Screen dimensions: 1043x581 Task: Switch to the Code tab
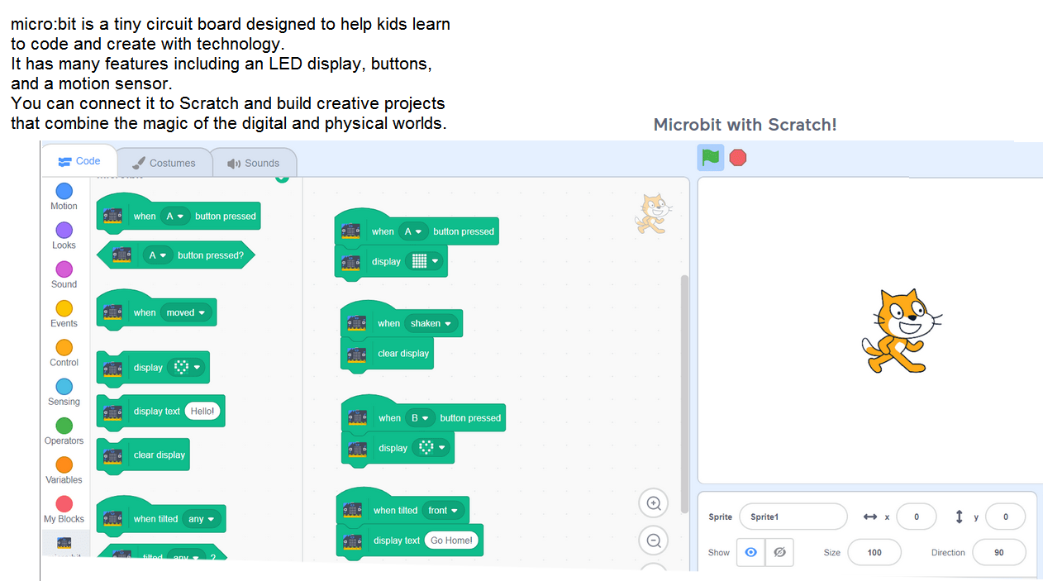point(79,161)
